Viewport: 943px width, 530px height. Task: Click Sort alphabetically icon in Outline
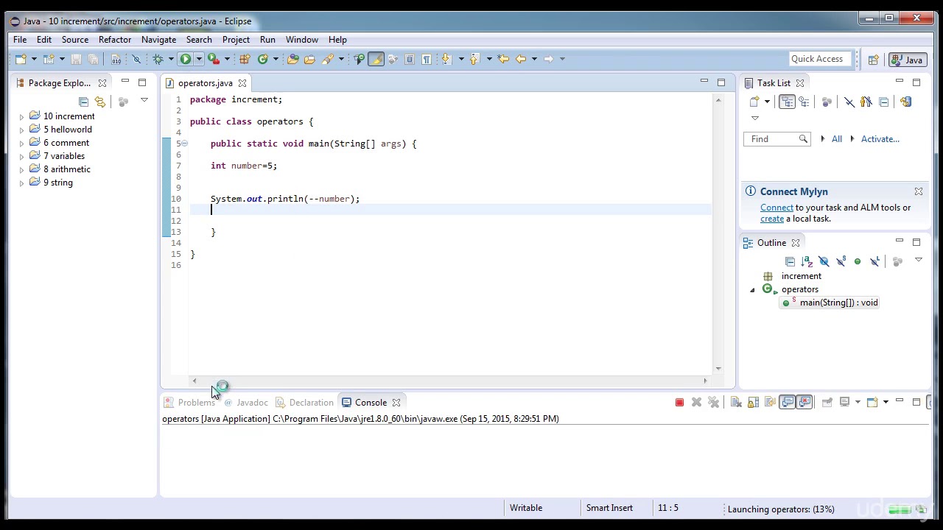click(x=807, y=261)
